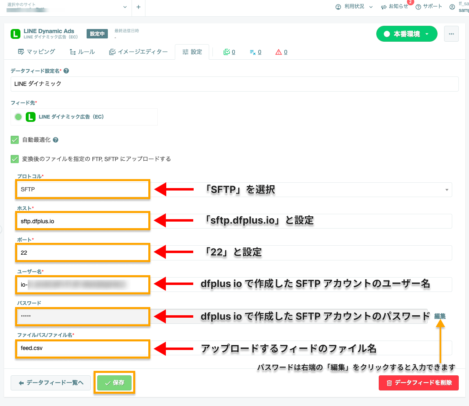Click the green LINE icon in フィード先

tap(31, 117)
